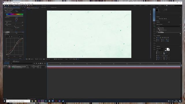Open Chrome browser from taskbar
The width and height of the screenshot is (185, 104).
(32, 101)
